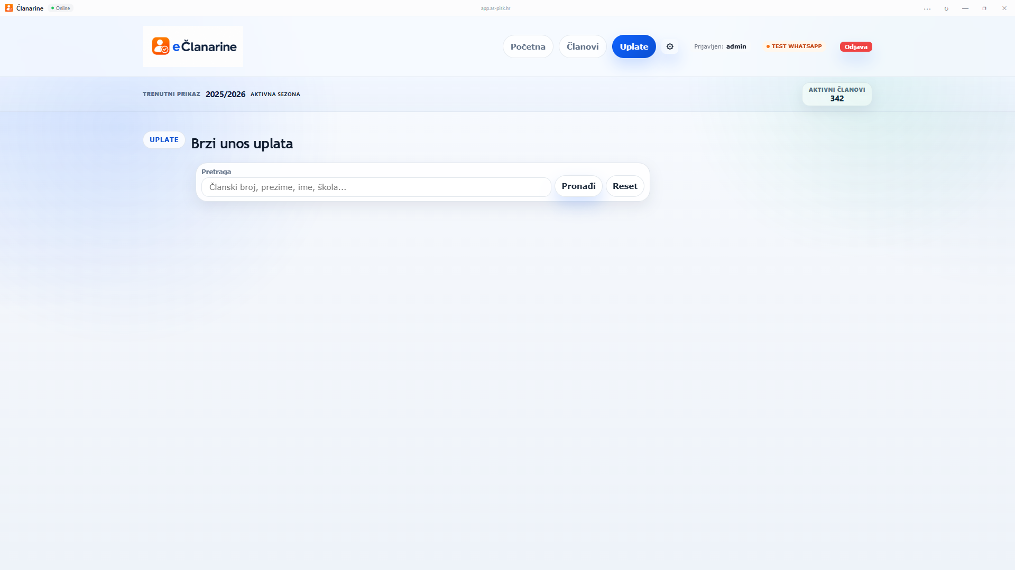Close the Članarine window
This screenshot has width=1015, height=570.
point(1004,8)
